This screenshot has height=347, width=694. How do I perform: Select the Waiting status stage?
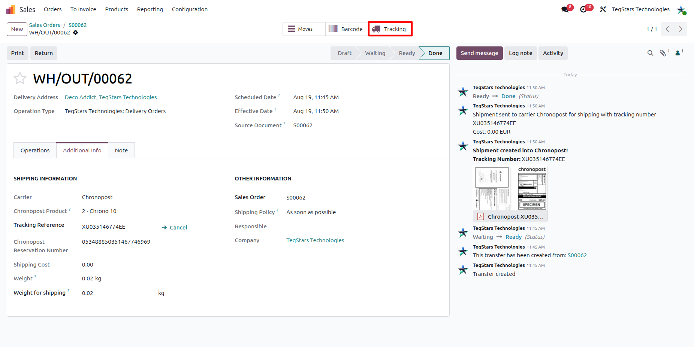tap(375, 53)
